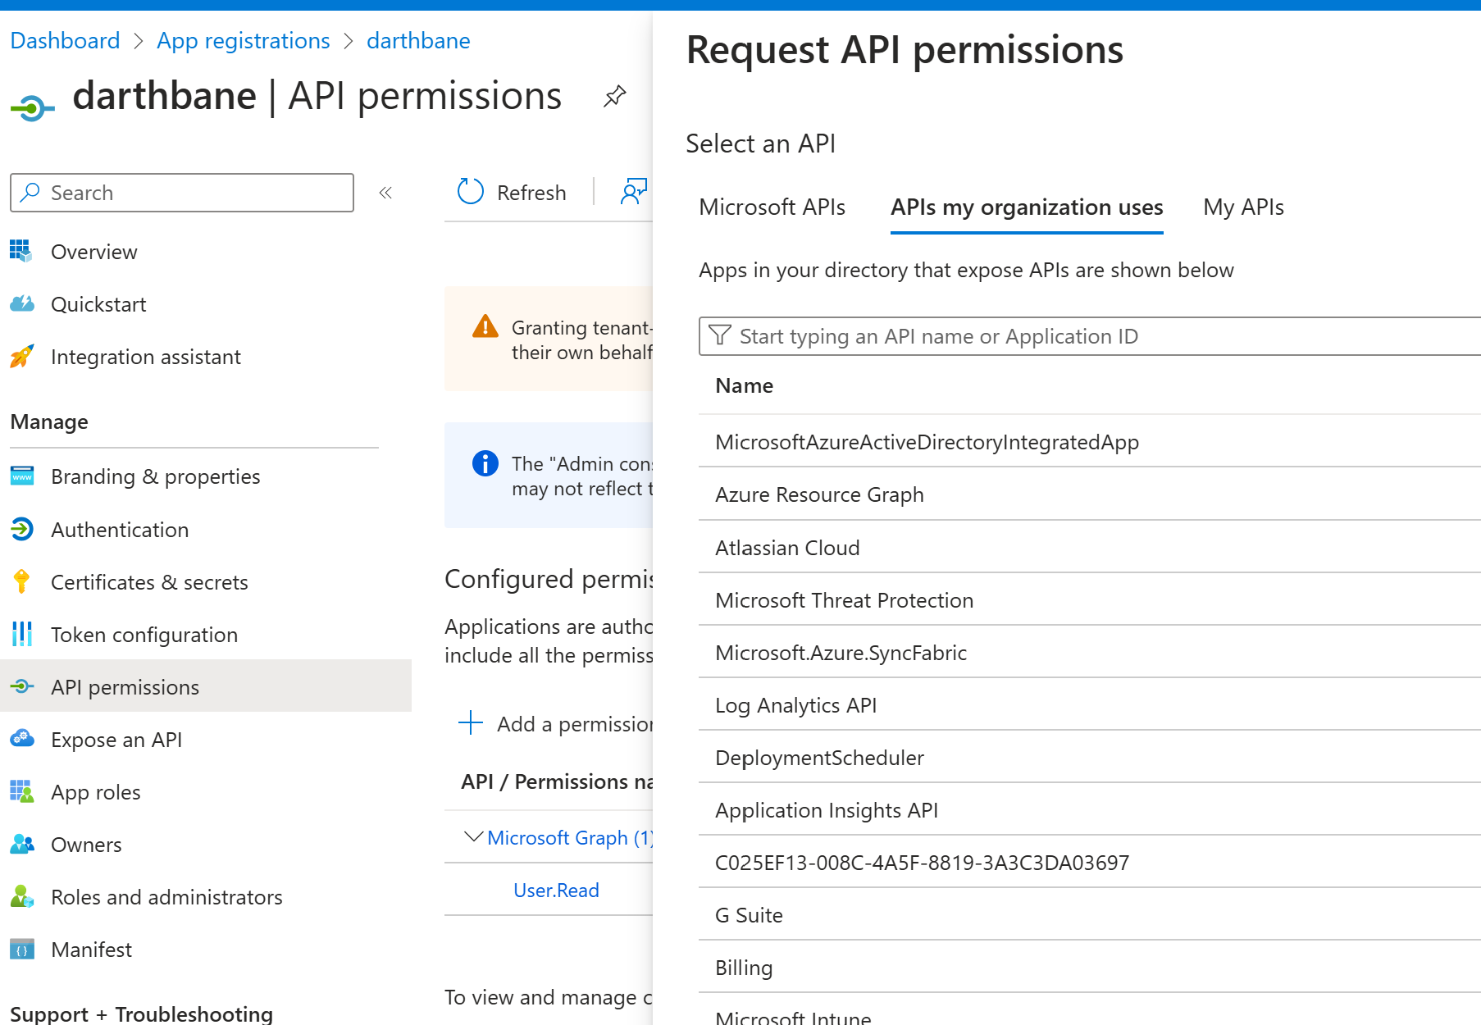Click the Owners people icon
The height and width of the screenshot is (1025, 1481).
coord(22,844)
